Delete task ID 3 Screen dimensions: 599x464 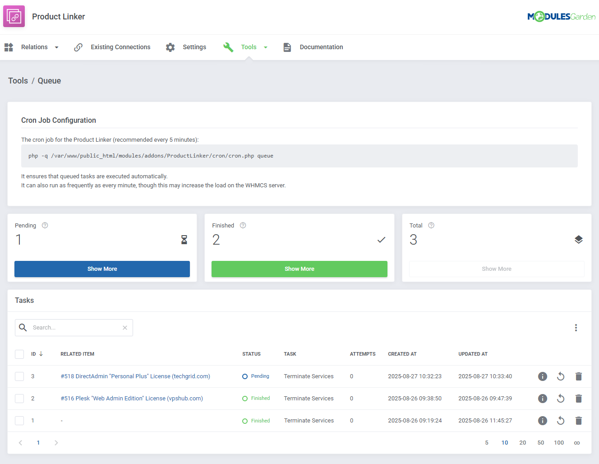(x=579, y=376)
